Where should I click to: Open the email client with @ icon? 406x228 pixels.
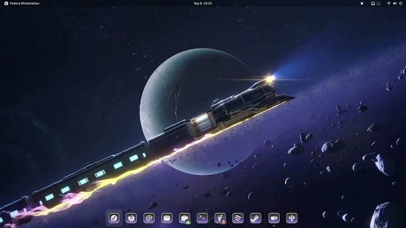pos(149,218)
